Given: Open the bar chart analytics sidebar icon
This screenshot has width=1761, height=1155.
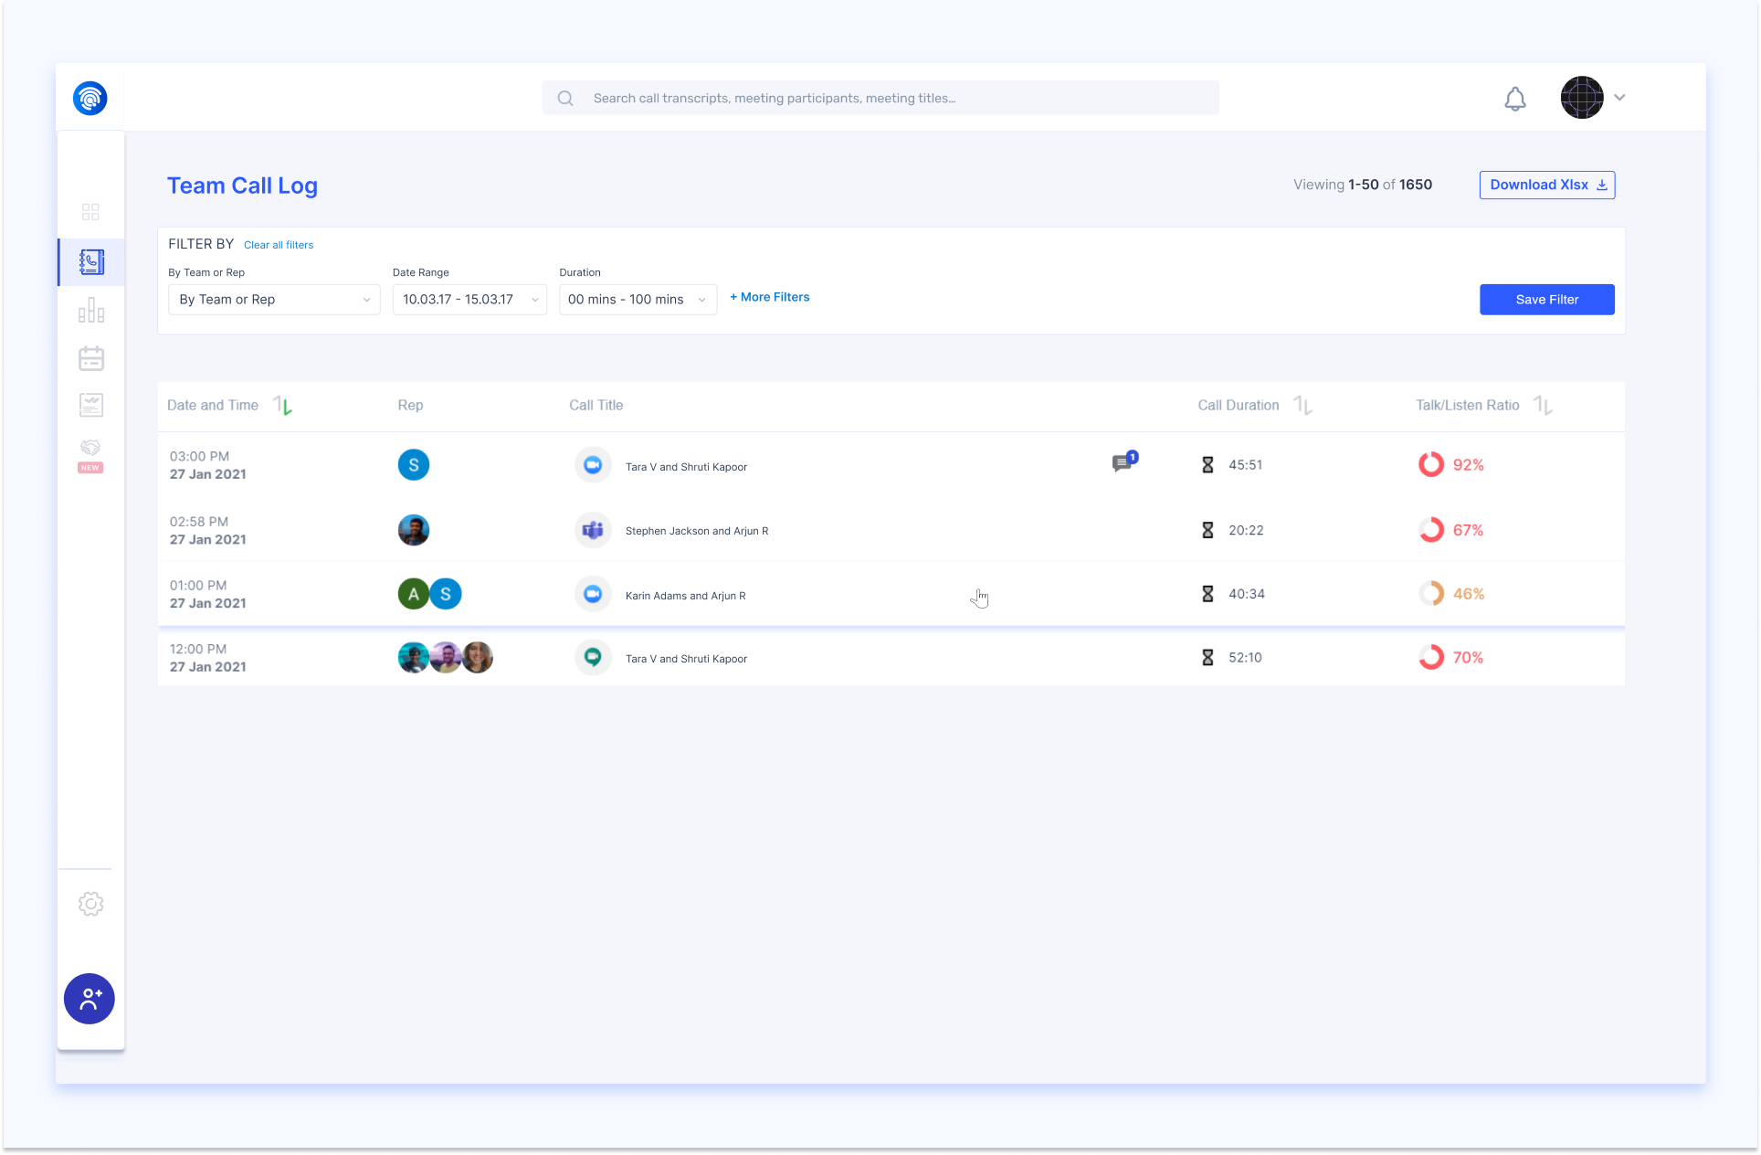Looking at the screenshot, I should click(x=91, y=310).
